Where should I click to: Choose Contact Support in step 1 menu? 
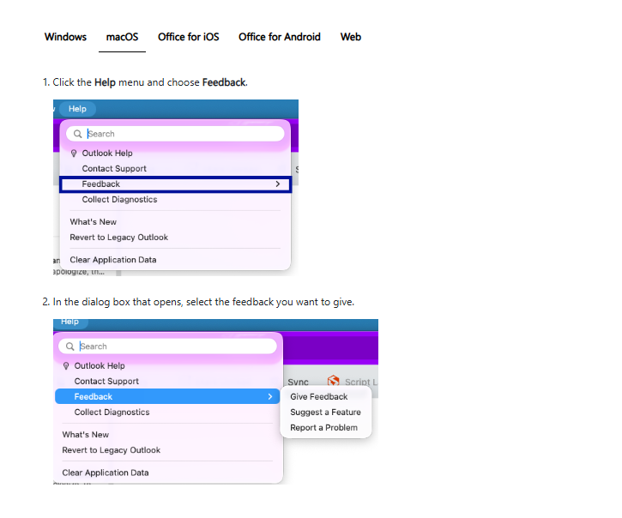tap(114, 169)
